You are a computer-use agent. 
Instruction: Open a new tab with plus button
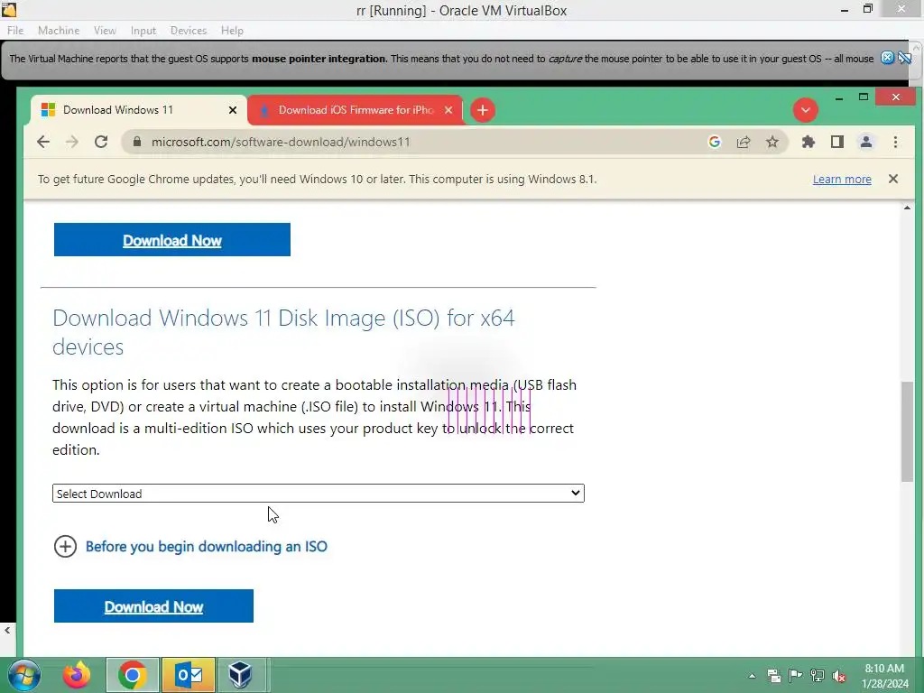[x=483, y=110]
